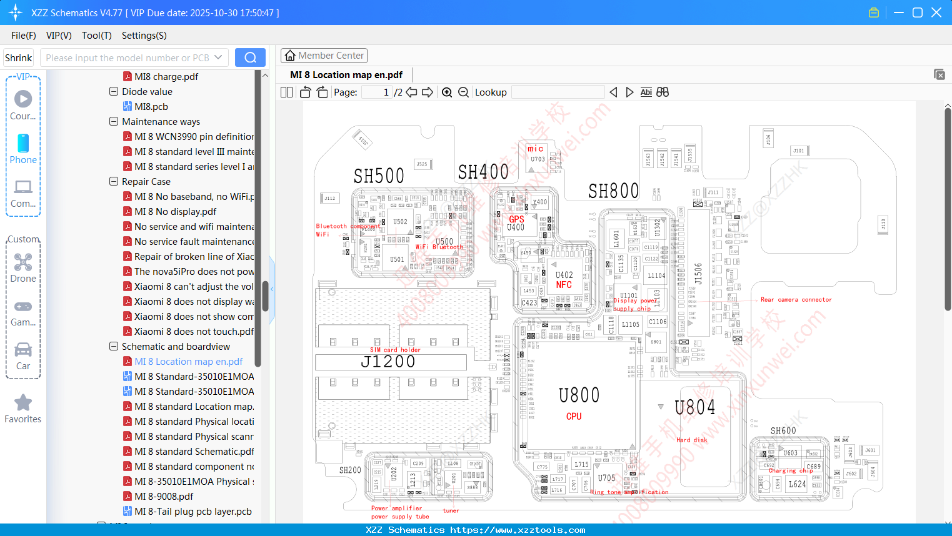Open the Tool(T) menu

point(96,36)
